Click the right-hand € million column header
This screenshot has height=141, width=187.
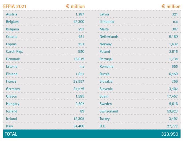(171, 6)
